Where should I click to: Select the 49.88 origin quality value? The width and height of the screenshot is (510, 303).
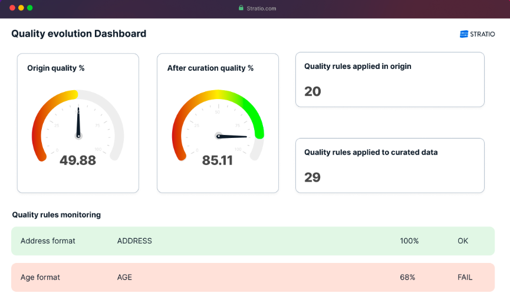click(x=78, y=160)
